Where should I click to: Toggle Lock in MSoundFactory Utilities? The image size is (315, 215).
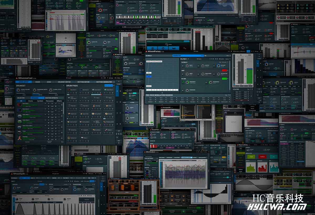[241, 100]
